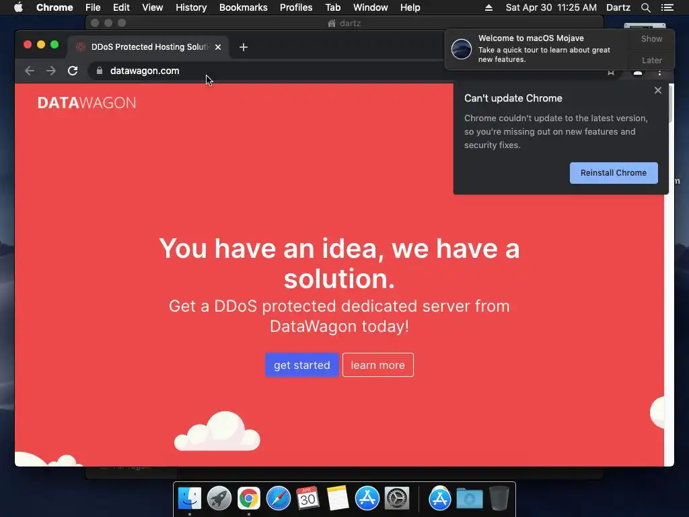
Task: Click the padlock site info icon
Action: coord(100,71)
